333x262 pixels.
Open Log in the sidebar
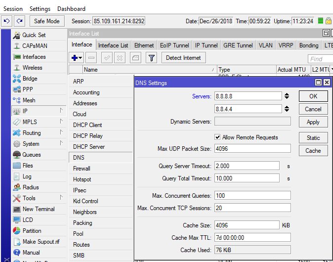pos(40,176)
